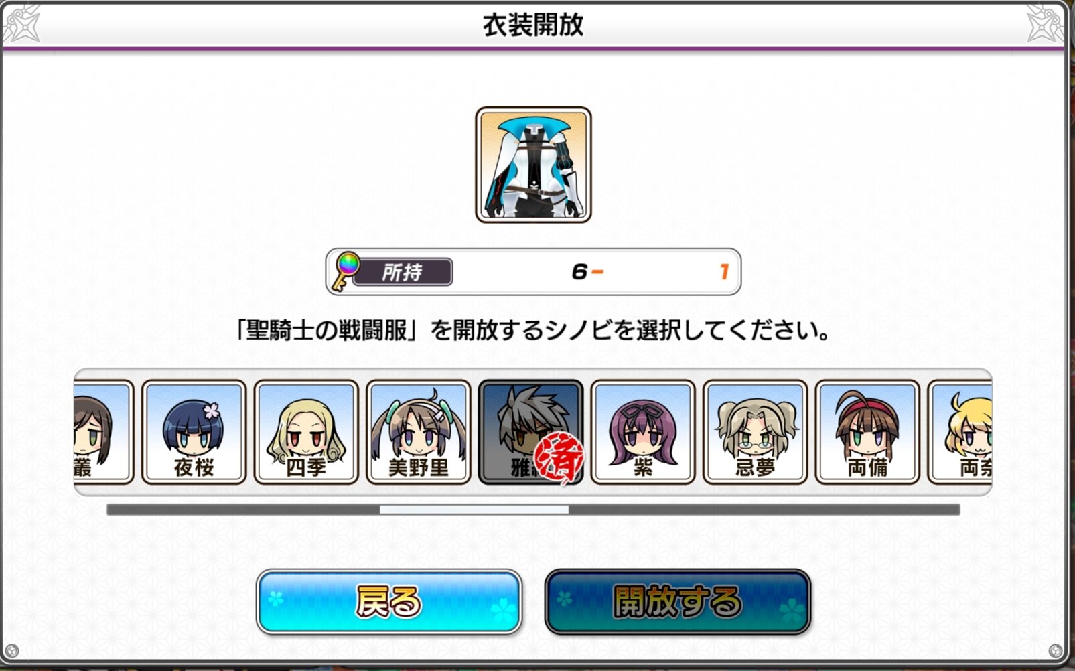1075x671 pixels.
Task: Select the partially visible leftmost character portrait
Action: [x=104, y=432]
